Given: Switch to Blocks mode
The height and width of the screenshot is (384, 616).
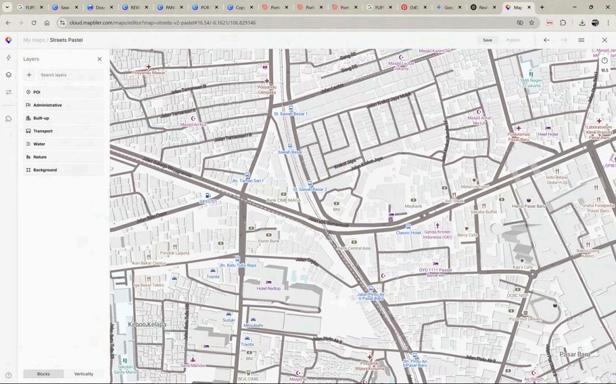Looking at the screenshot, I should pos(43,374).
